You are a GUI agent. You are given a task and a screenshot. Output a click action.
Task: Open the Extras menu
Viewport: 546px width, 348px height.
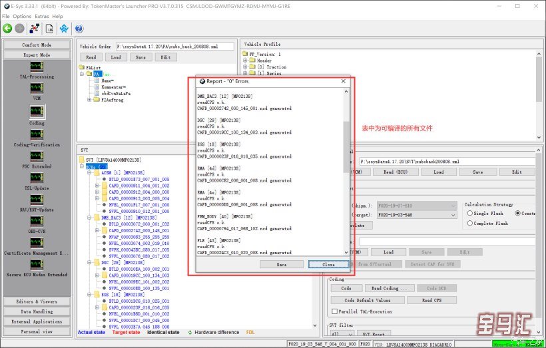(42, 16)
